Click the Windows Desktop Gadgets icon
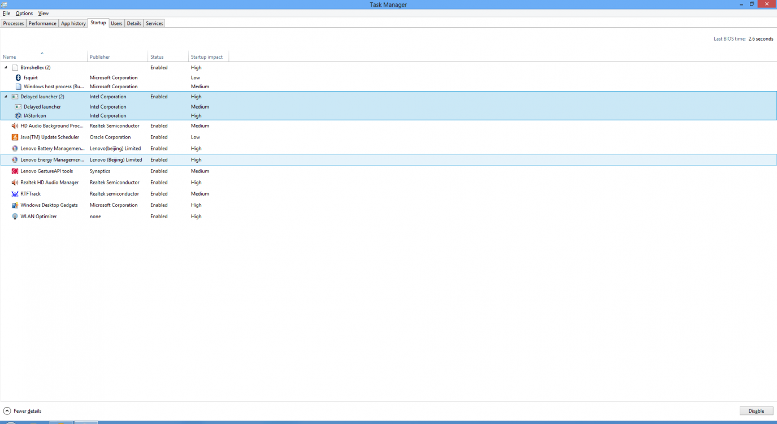 pyautogui.click(x=15, y=205)
